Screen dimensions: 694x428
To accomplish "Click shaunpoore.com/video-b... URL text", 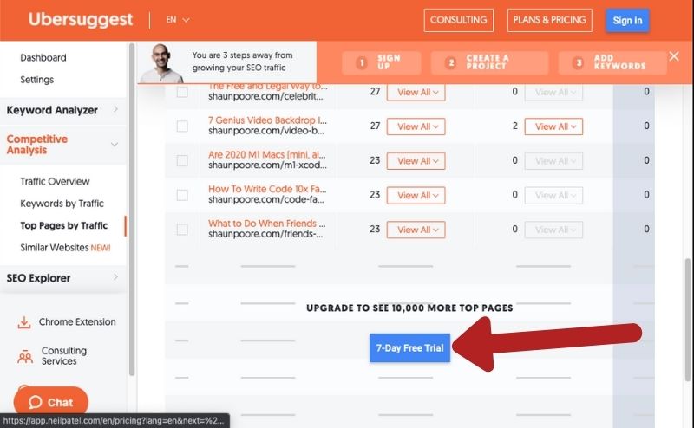I will 266,131.
